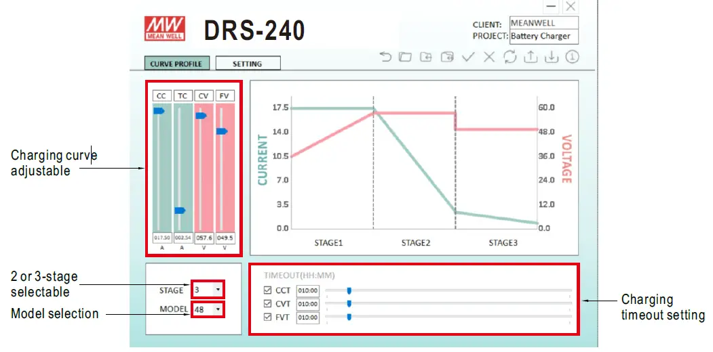Click the FV slider handle
Viewport: 713px width, 352px height.
coord(222,131)
